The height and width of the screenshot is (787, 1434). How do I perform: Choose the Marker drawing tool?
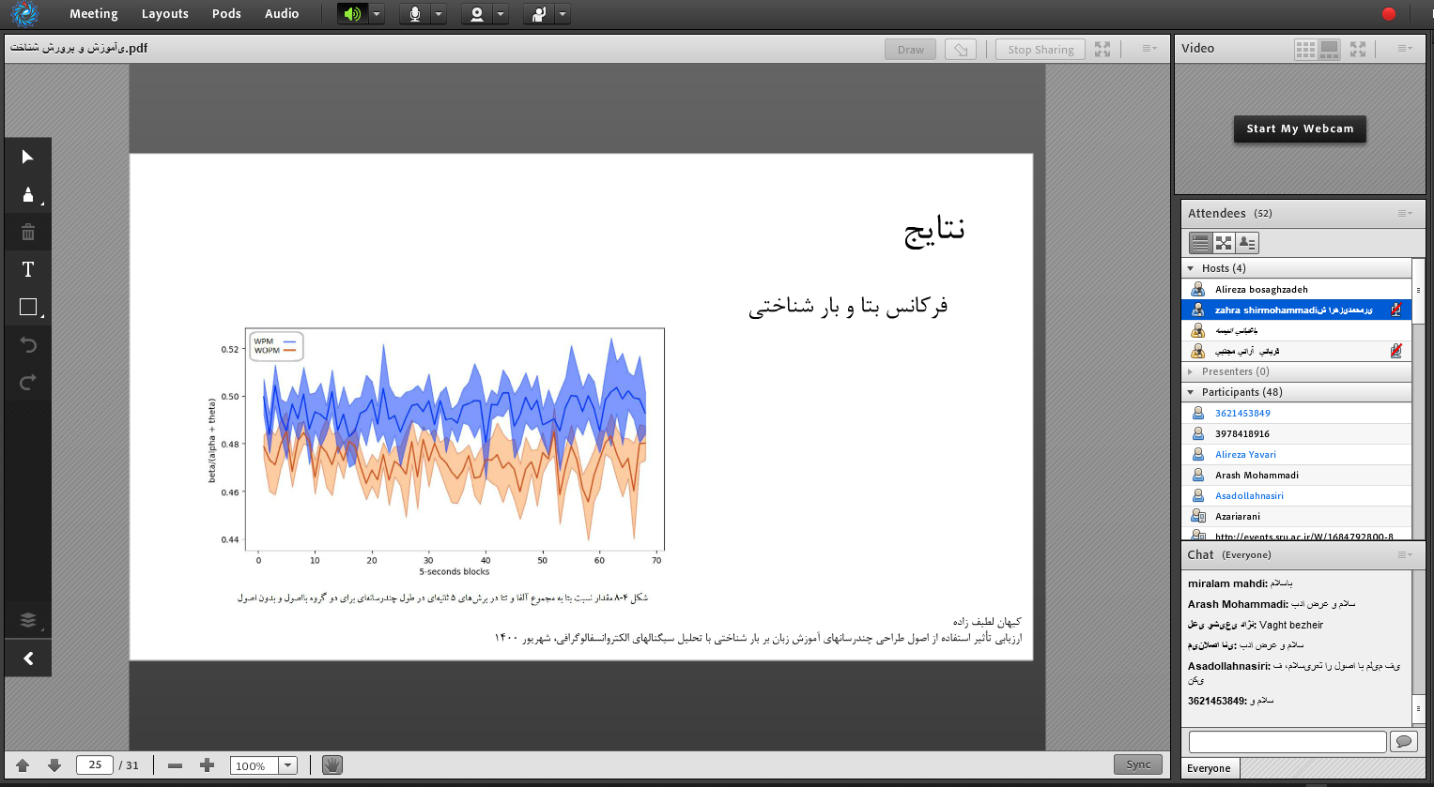[28, 194]
